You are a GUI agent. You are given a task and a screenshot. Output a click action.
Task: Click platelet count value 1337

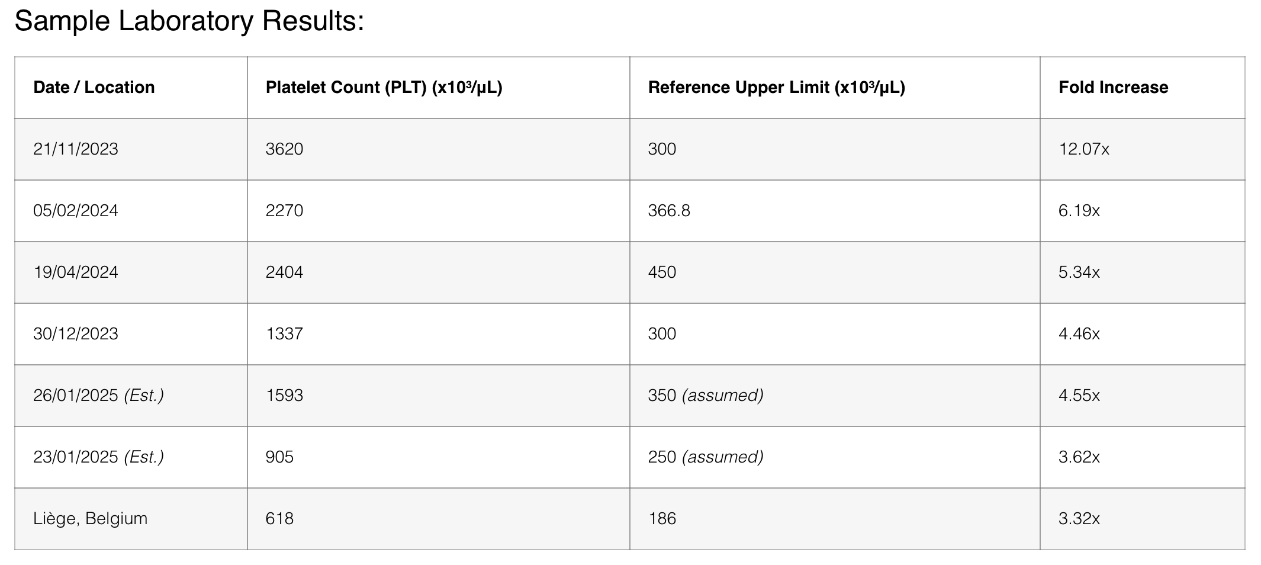pos(284,333)
